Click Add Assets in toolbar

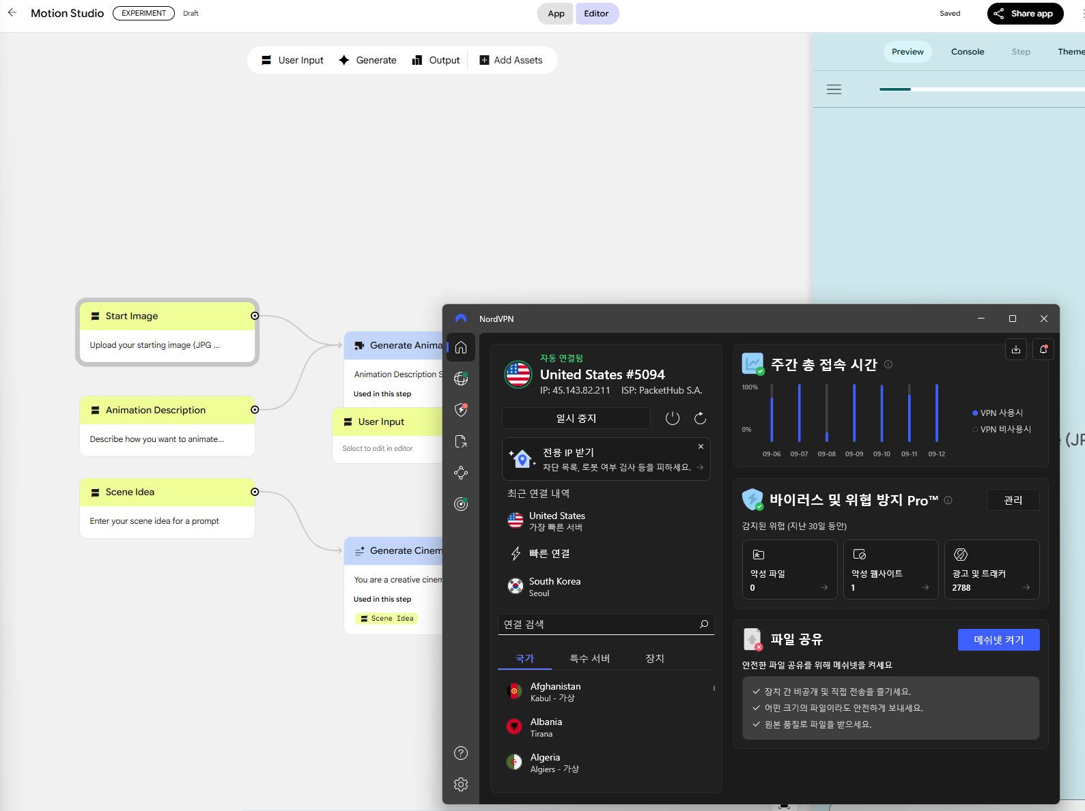[511, 60]
